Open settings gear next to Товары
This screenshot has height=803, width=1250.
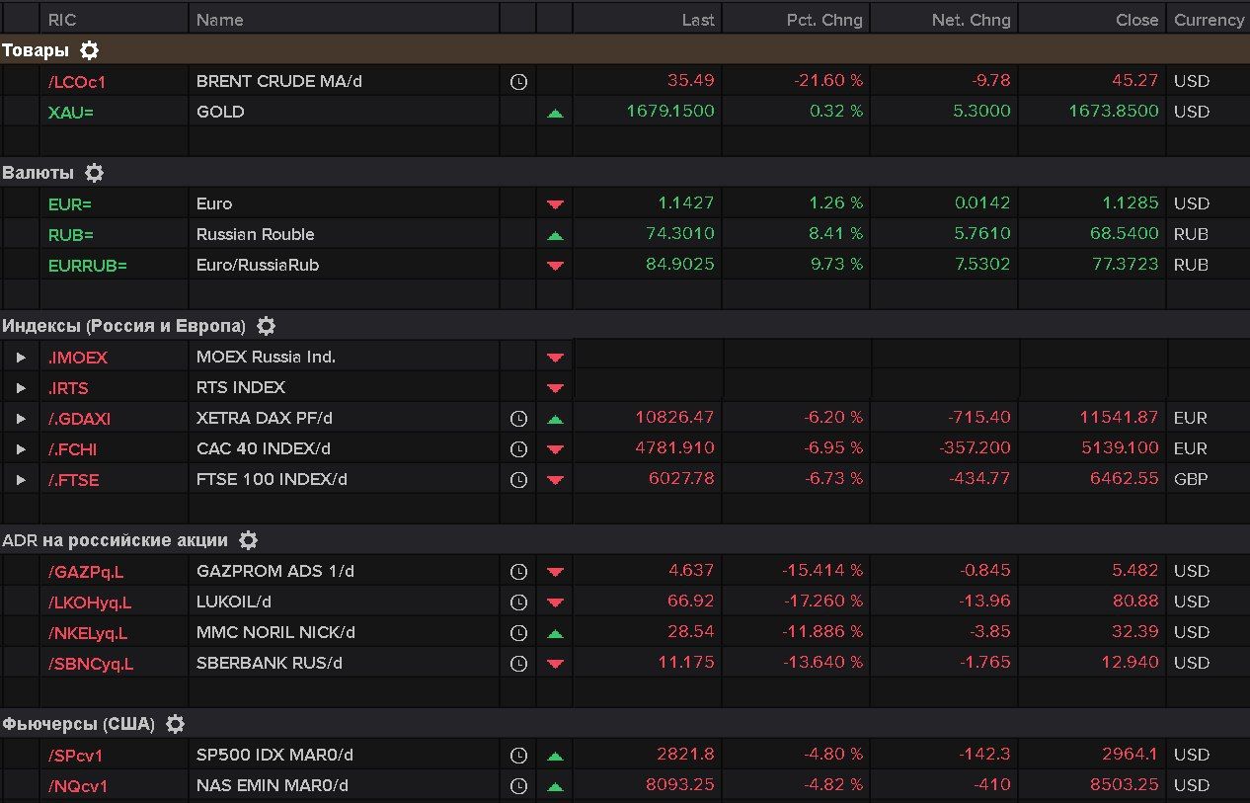(x=90, y=50)
